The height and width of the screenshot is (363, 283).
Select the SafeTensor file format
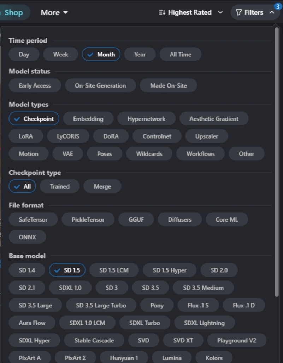click(x=33, y=219)
